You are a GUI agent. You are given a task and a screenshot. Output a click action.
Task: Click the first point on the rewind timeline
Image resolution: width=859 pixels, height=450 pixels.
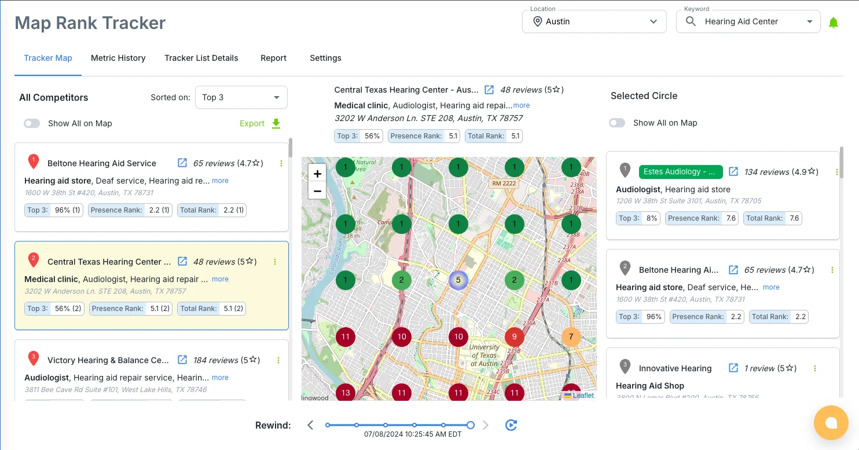(328, 425)
